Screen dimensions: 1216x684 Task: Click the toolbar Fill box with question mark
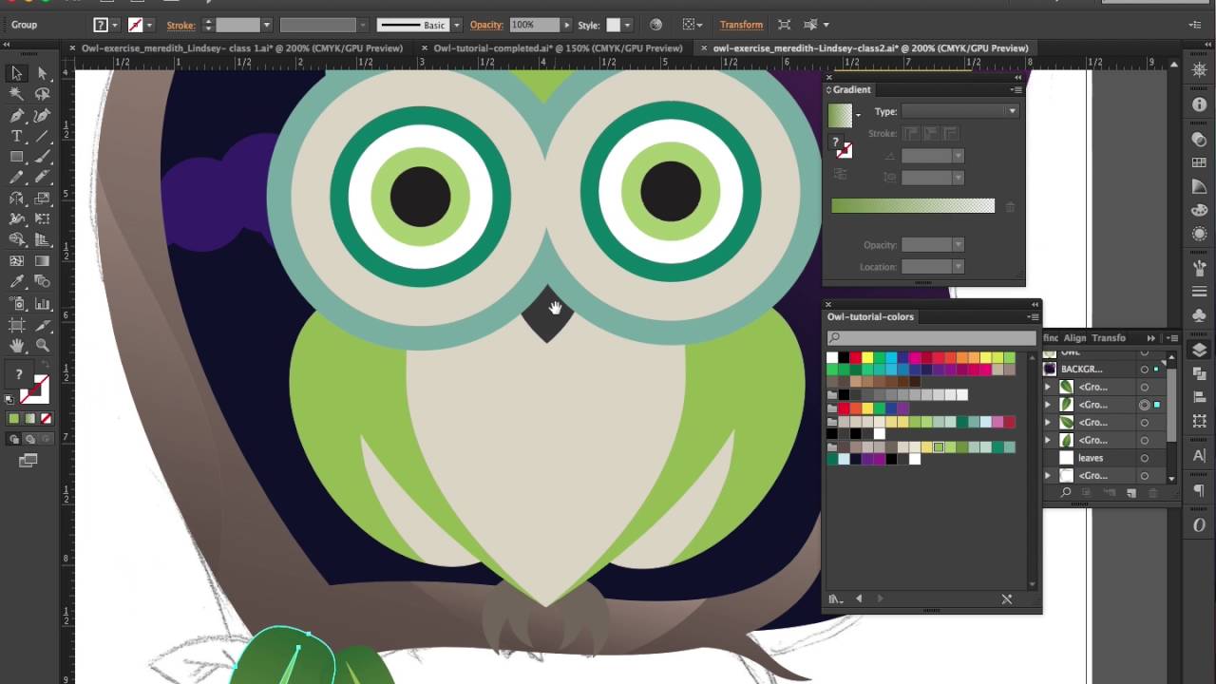[x=19, y=376]
